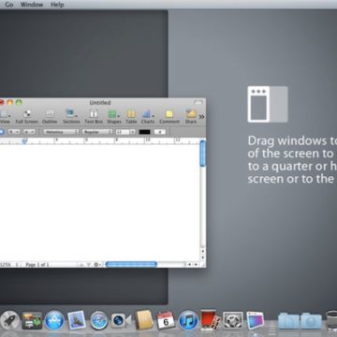Add a Comment via the toolbar icon
This screenshot has height=337, width=337.
pos(169,116)
